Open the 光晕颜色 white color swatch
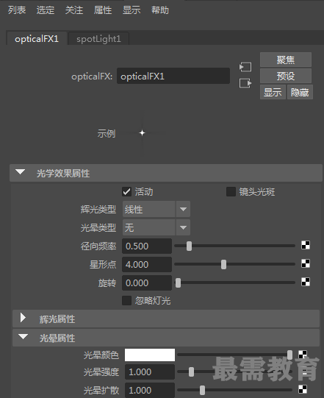324x398 pixels. 150,355
